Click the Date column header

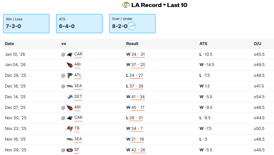(x=9, y=44)
